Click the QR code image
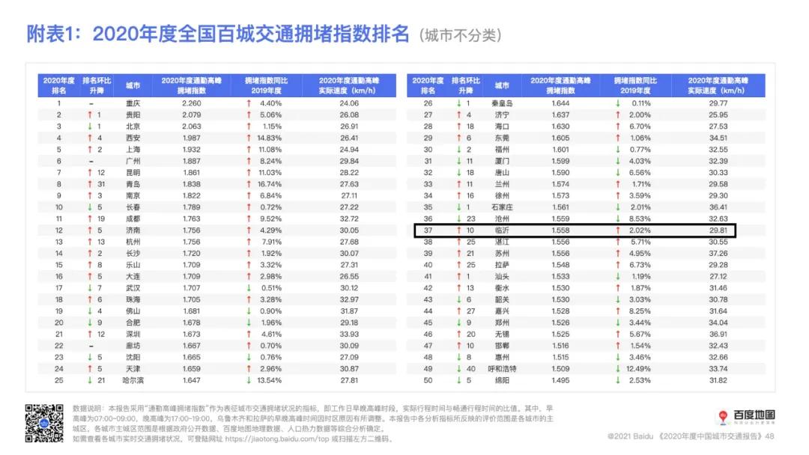The image size is (809, 455). 44,423
